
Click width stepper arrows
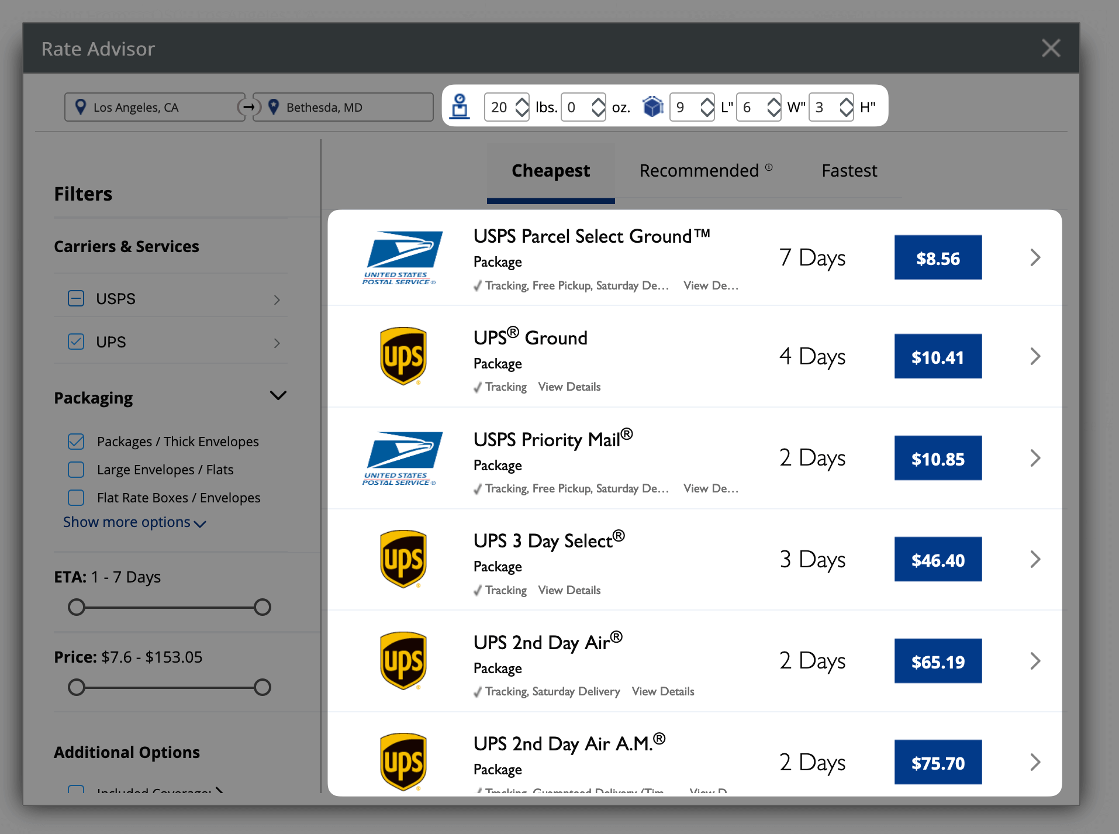[x=773, y=107]
